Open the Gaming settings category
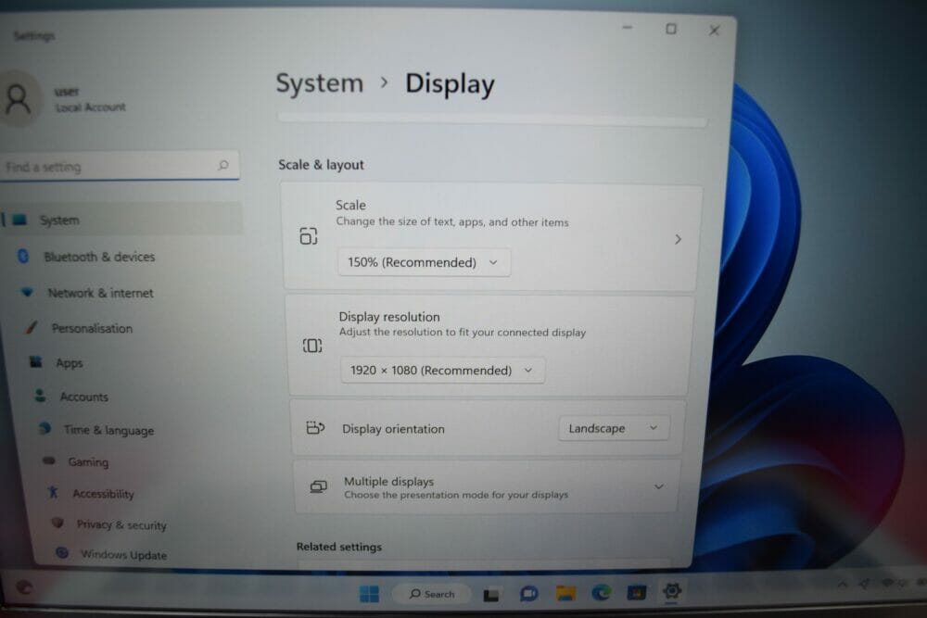Viewport: 927px width, 618px height. [x=88, y=462]
